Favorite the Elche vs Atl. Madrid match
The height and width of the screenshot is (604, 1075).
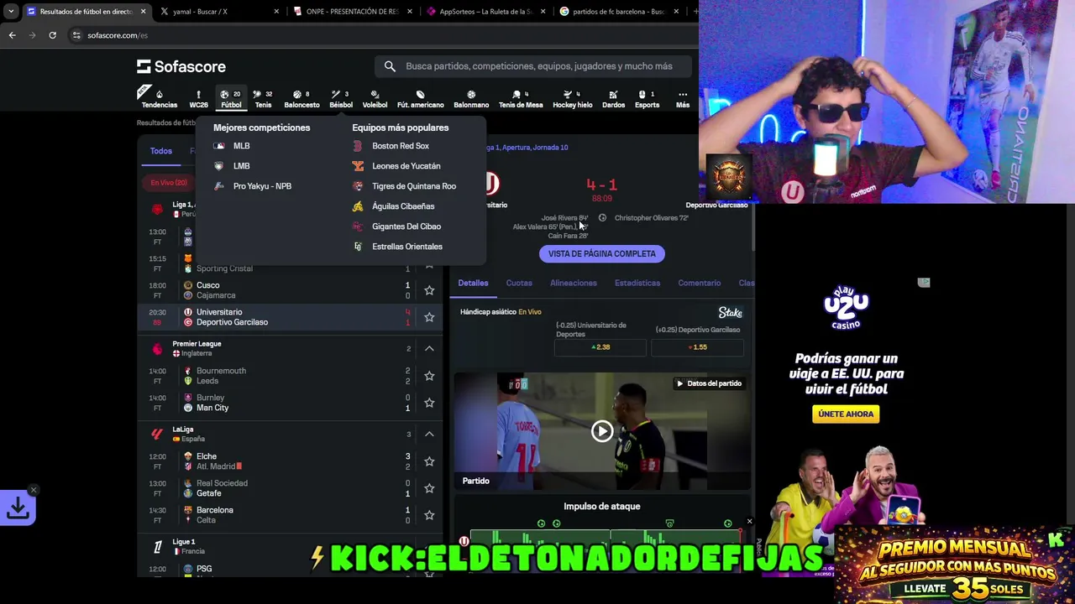click(x=429, y=461)
